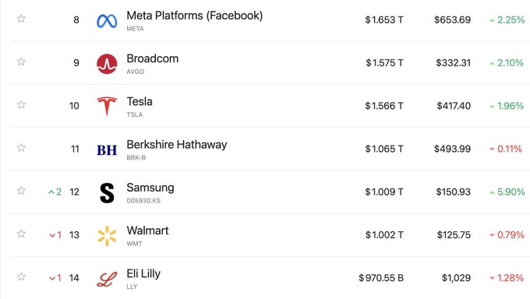Add Samsung to favorites with star
This screenshot has width=530, height=299.
[21, 191]
